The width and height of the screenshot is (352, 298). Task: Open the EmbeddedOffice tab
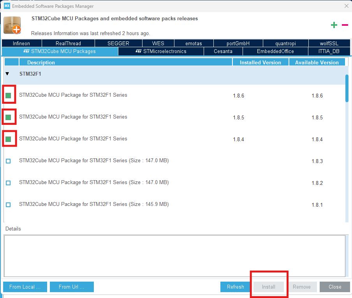pos(275,51)
